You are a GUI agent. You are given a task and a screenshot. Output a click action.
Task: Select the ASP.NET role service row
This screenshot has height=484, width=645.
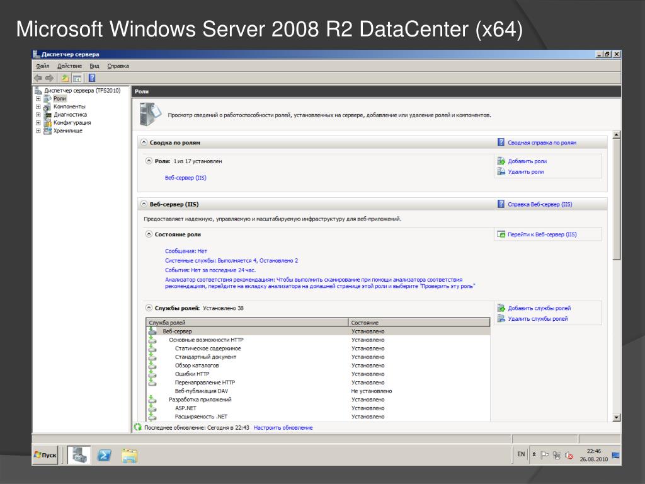[x=318, y=408]
